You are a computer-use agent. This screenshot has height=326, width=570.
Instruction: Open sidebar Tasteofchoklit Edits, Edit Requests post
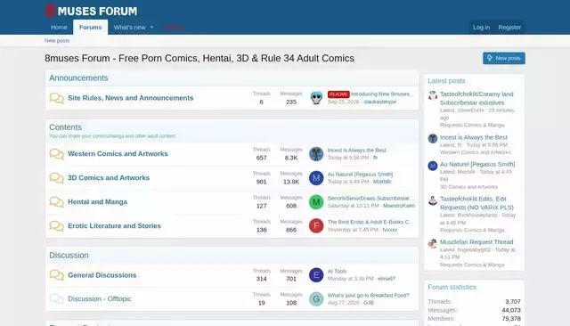pyautogui.click(x=476, y=203)
